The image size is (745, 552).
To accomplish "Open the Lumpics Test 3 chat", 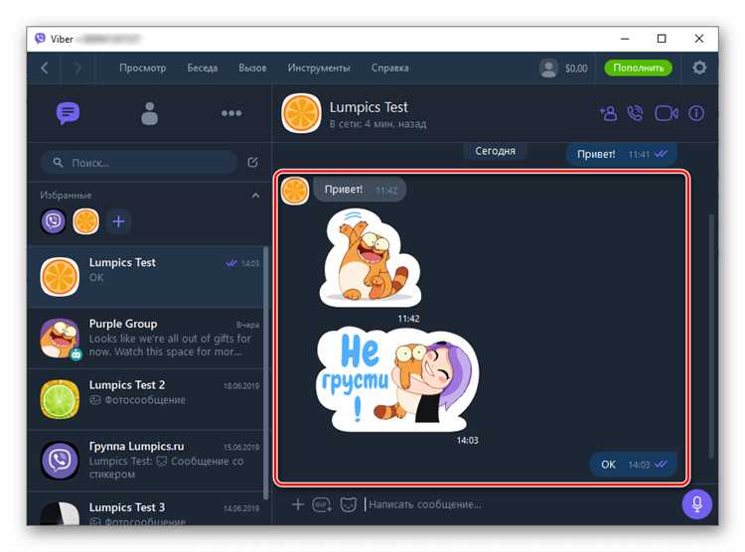I will tap(147, 509).
